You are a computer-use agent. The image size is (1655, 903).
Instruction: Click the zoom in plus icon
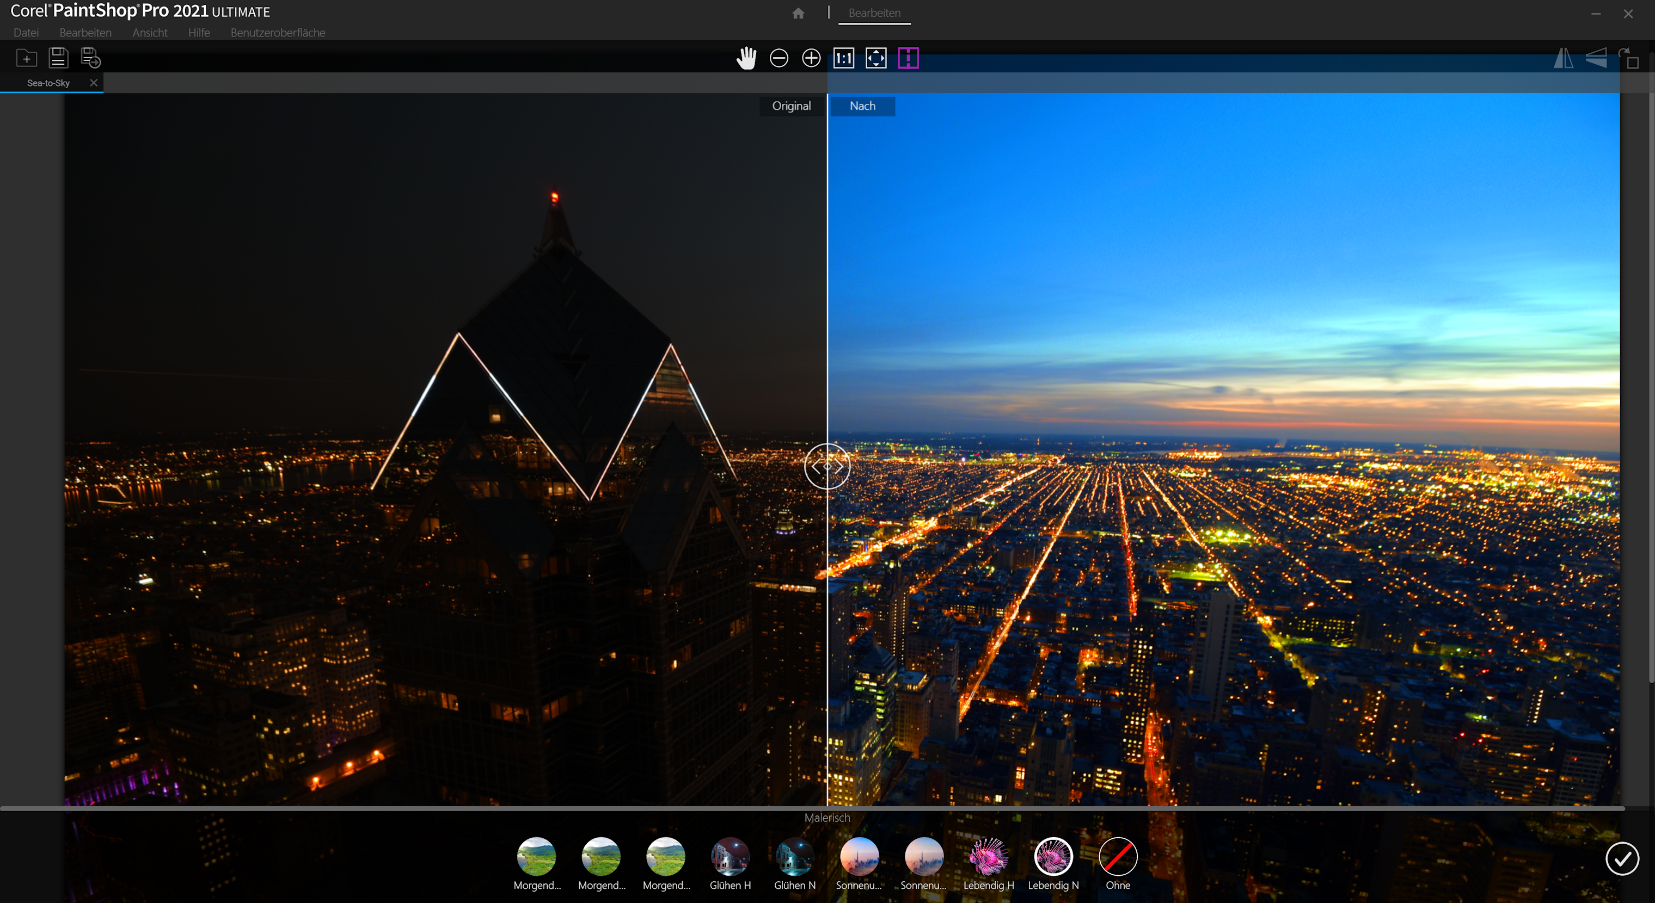pyautogui.click(x=811, y=58)
